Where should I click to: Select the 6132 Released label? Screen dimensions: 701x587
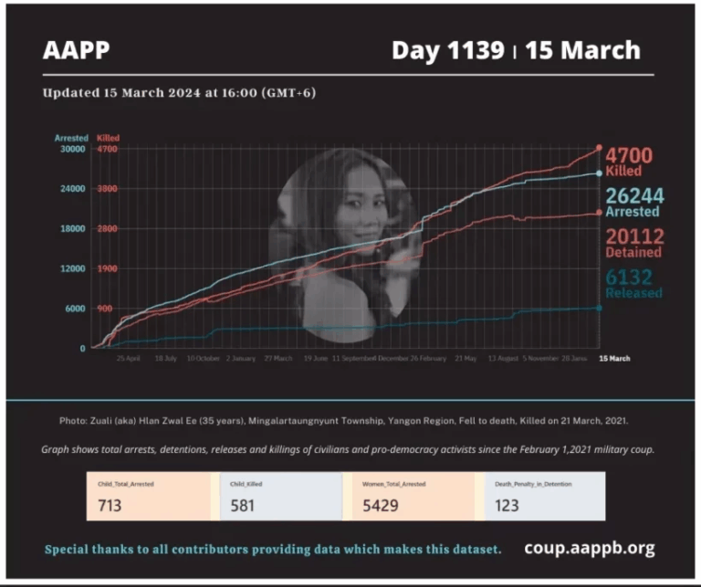(x=633, y=282)
